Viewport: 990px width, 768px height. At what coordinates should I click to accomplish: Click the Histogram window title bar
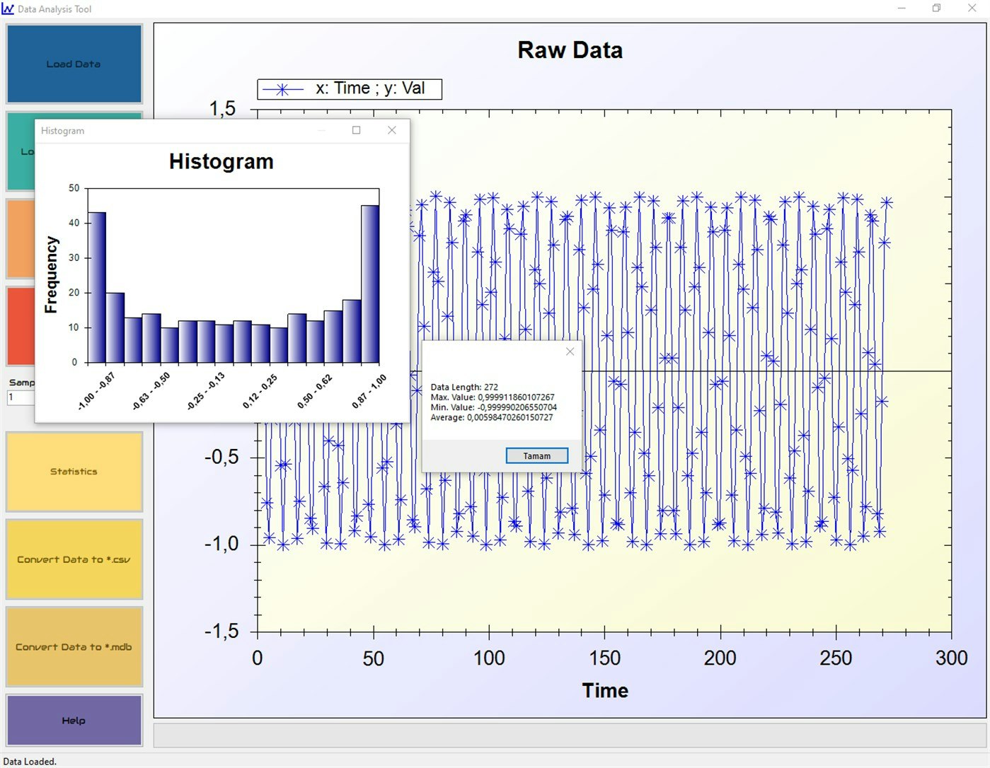coord(177,130)
